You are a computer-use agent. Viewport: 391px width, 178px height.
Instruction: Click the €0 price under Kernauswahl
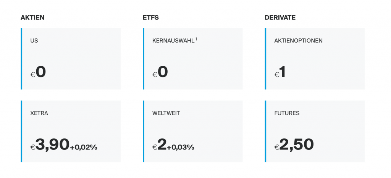click(x=160, y=72)
